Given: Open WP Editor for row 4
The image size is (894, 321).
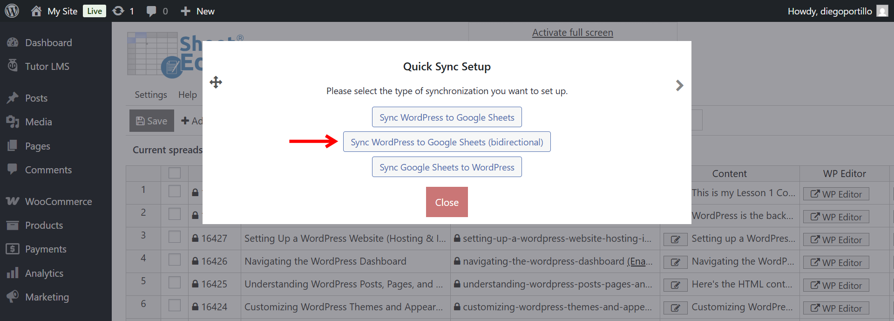Looking at the screenshot, I should 836,263.
